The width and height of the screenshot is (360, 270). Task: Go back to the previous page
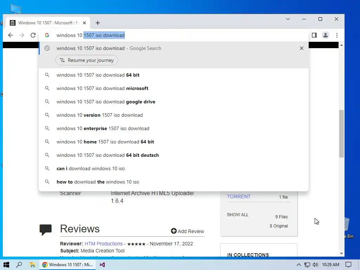(11, 35)
